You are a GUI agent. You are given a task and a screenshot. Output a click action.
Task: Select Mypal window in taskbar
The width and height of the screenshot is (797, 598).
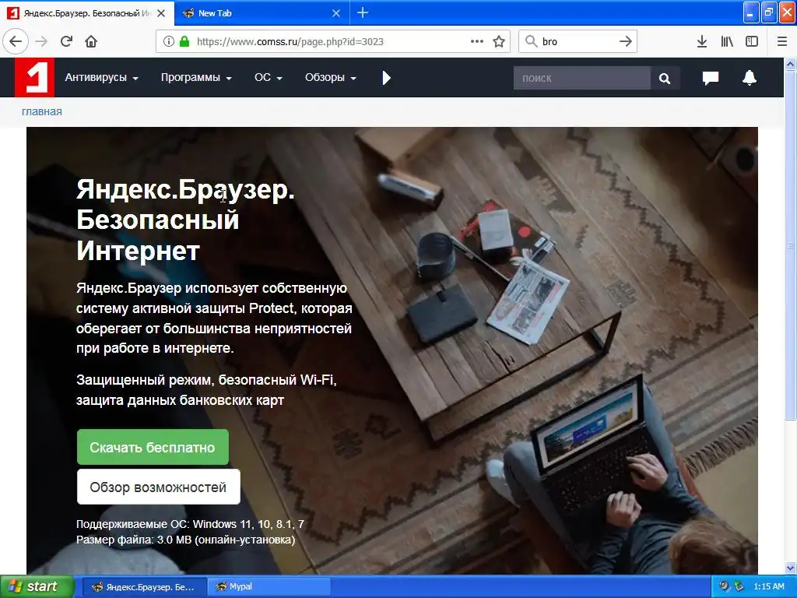pyautogui.click(x=269, y=587)
